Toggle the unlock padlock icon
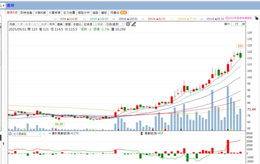 tap(256, 18)
